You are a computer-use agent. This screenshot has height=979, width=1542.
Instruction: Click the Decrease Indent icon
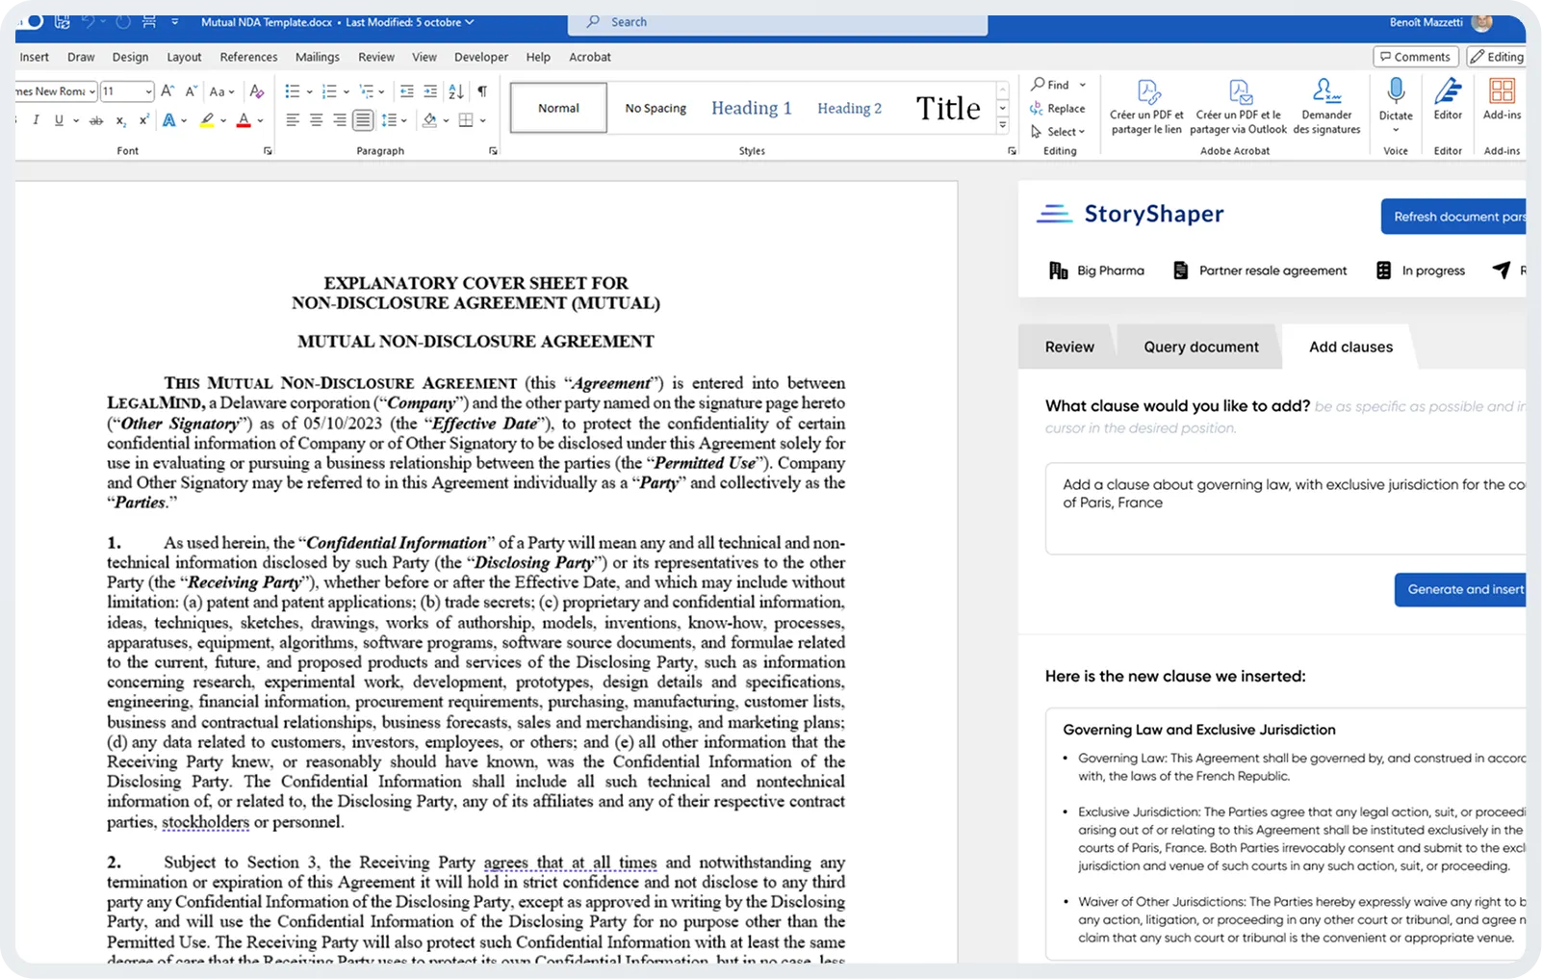point(407,91)
